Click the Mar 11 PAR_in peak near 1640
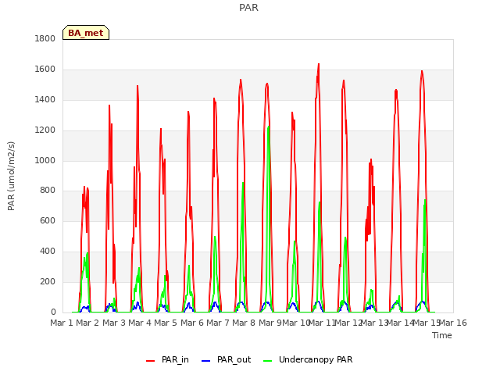The image size is (500, 375). (x=319, y=64)
